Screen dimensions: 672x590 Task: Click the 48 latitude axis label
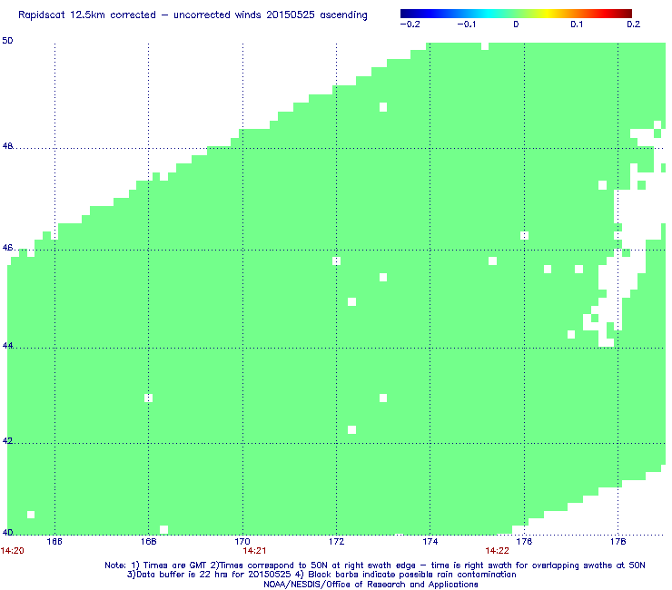pyautogui.click(x=7, y=146)
